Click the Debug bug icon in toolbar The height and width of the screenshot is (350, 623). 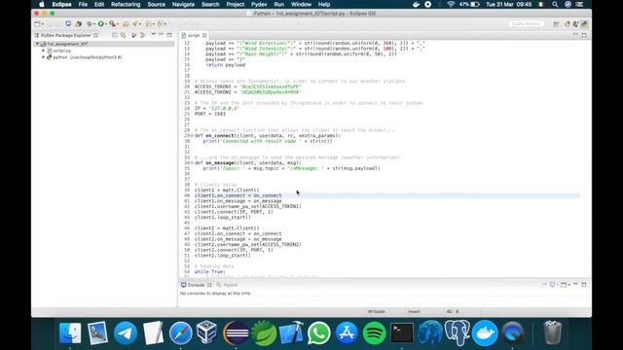[x=90, y=23]
